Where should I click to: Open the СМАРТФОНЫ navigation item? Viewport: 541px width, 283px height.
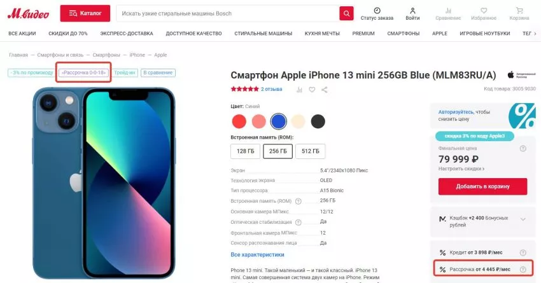tap(404, 34)
